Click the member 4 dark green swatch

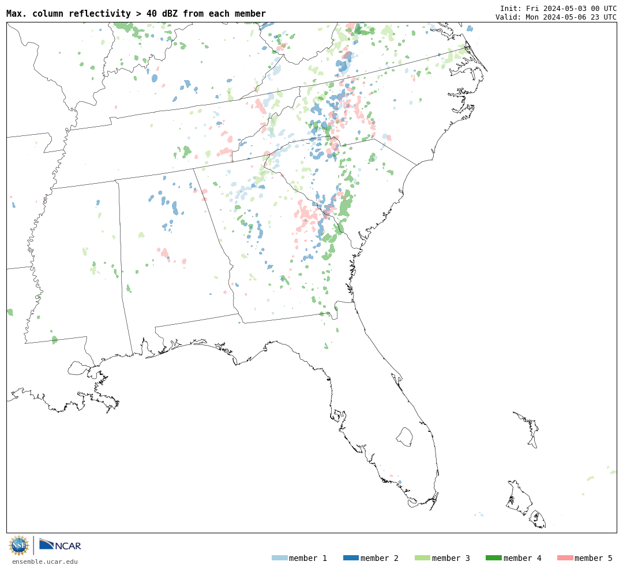(x=493, y=558)
